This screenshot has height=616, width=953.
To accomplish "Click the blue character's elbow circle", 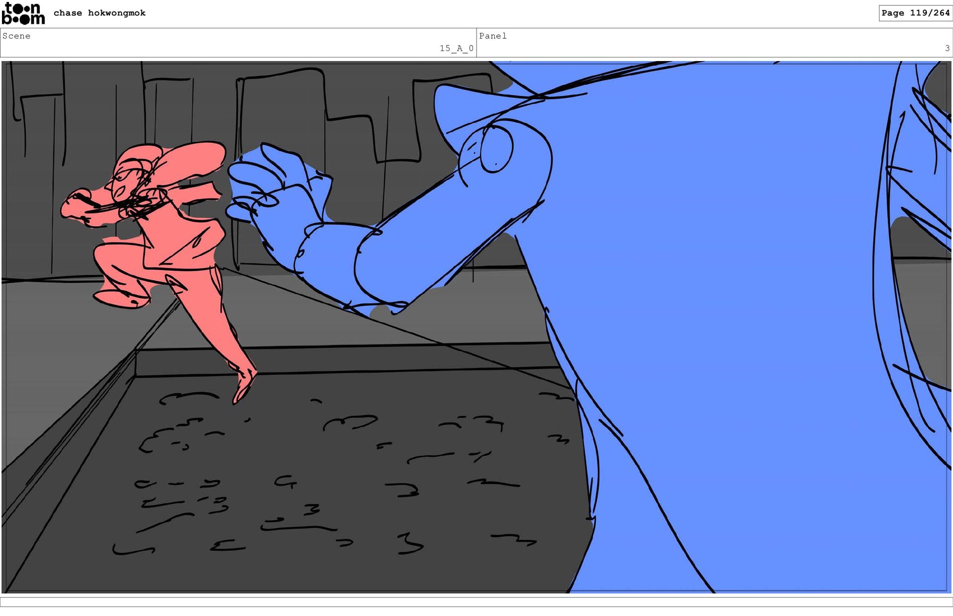I will (496, 148).
